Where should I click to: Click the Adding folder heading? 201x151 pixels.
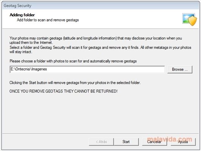point(22,15)
